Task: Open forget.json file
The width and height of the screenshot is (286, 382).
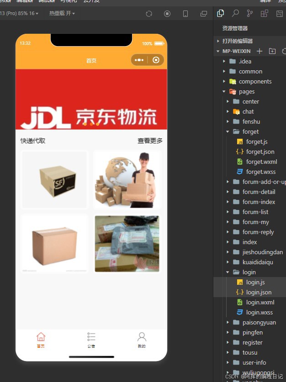Action: pos(260,152)
